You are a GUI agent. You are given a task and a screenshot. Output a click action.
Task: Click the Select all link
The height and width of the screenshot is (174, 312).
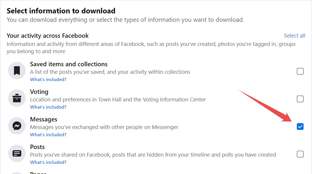click(295, 35)
